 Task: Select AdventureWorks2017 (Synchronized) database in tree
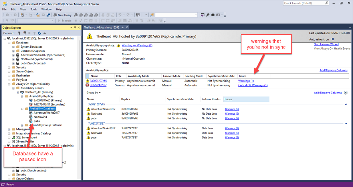[43, 55]
